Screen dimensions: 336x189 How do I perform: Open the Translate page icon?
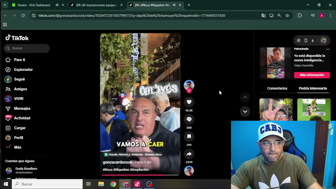(264, 15)
